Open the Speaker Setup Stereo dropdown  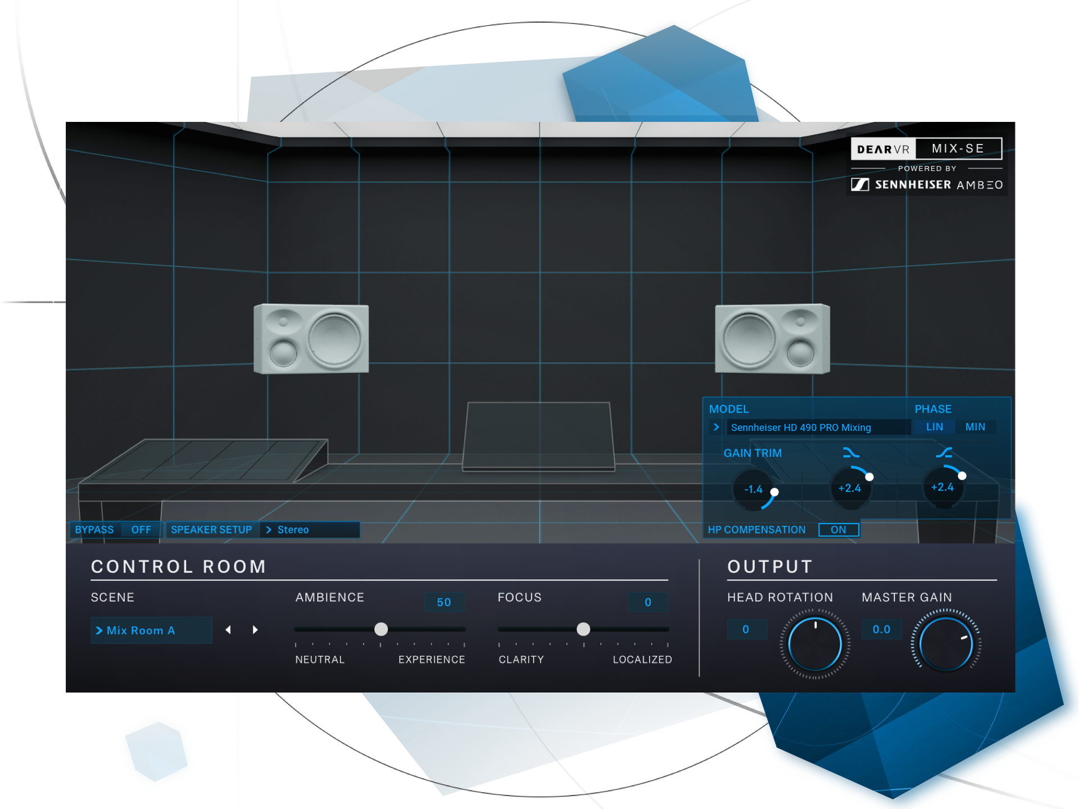310,530
